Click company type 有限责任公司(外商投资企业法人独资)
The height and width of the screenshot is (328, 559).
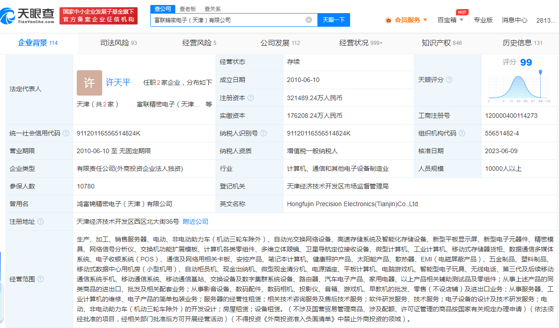130,169
